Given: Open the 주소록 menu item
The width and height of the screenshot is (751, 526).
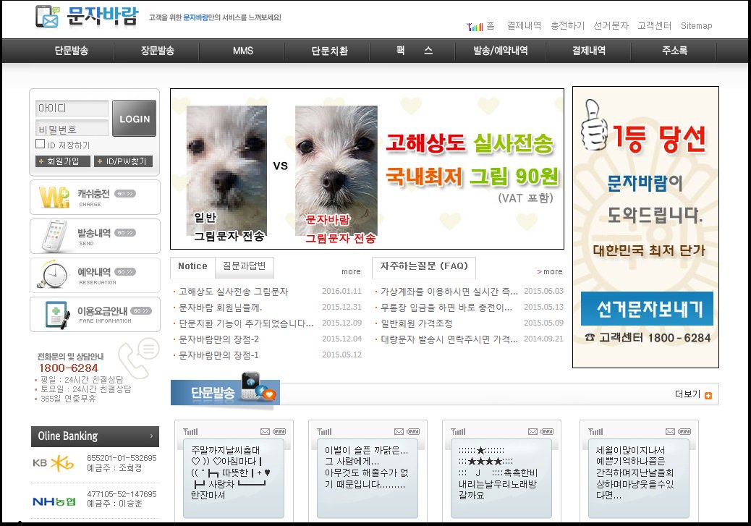Looking at the screenshot, I should [674, 51].
